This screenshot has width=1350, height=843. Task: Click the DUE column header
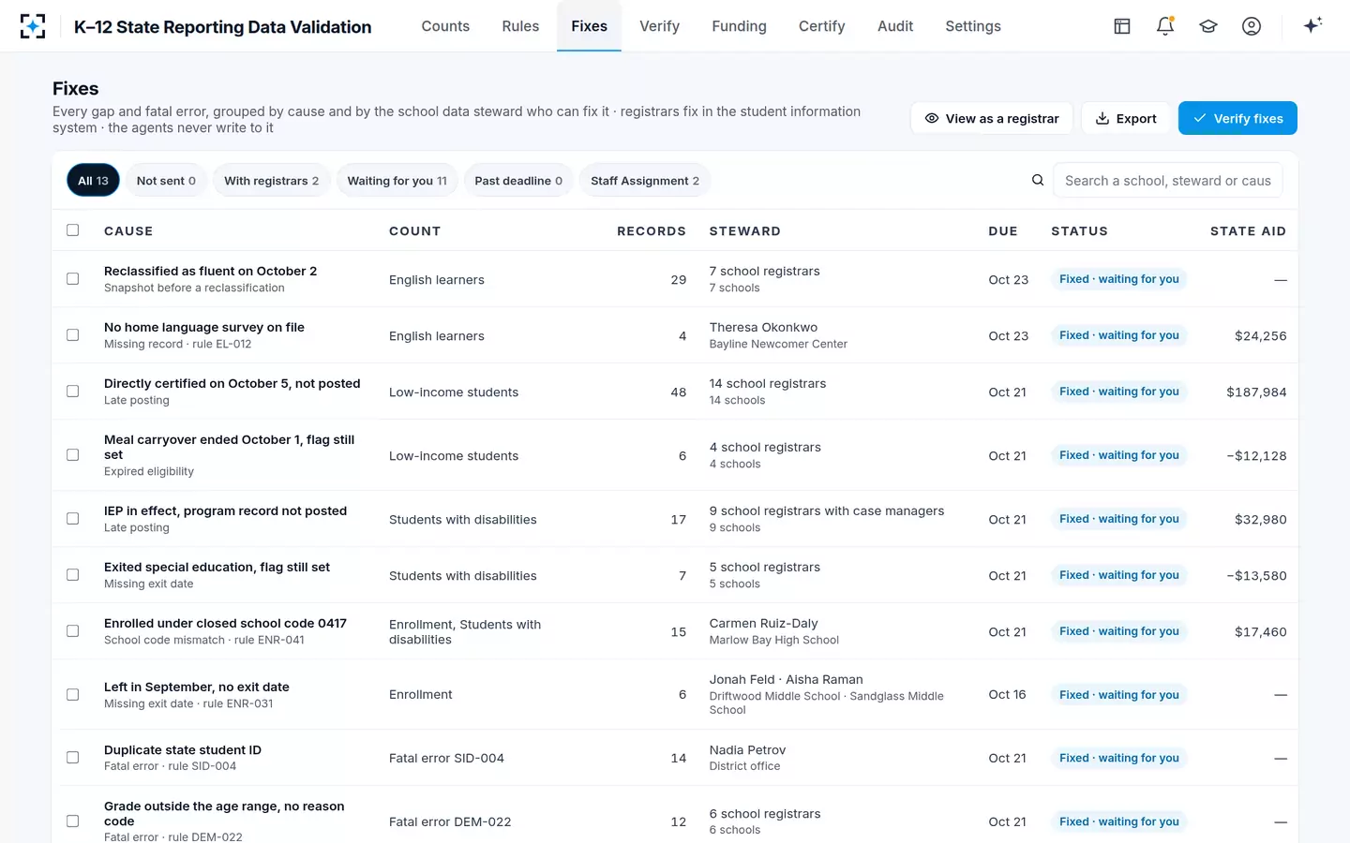pyautogui.click(x=1003, y=231)
